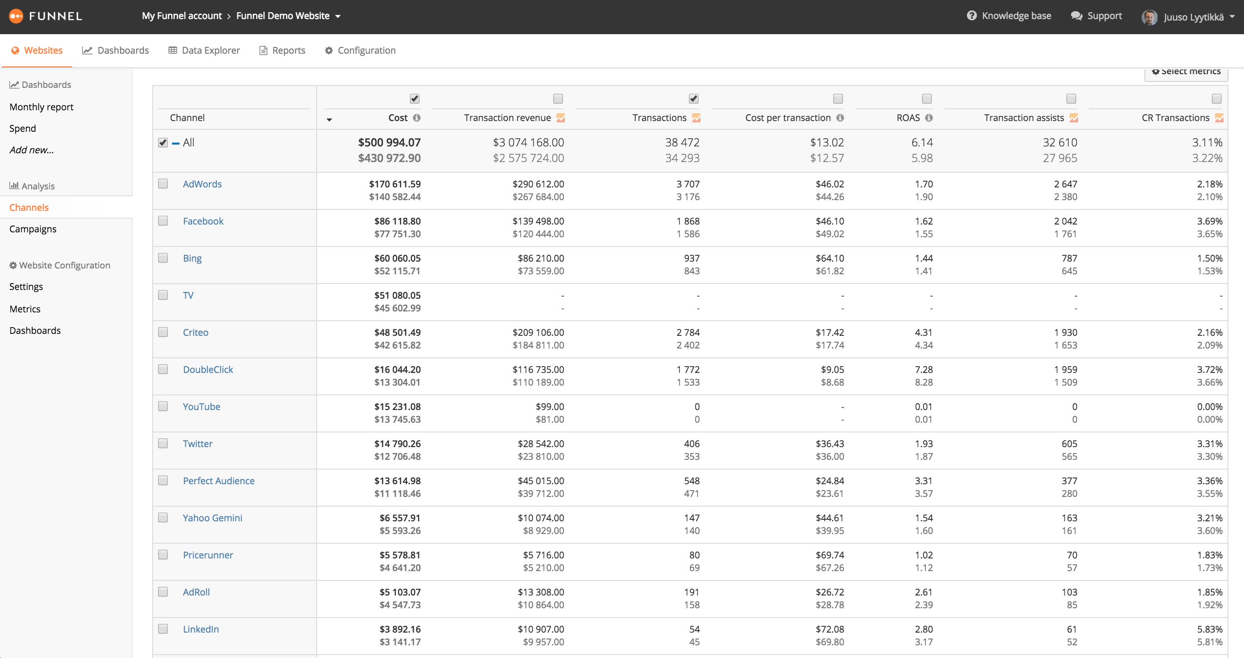Image resolution: width=1244 pixels, height=658 pixels.
Task: Click the Analytics icon beside CR Transactions
Action: point(1219,118)
